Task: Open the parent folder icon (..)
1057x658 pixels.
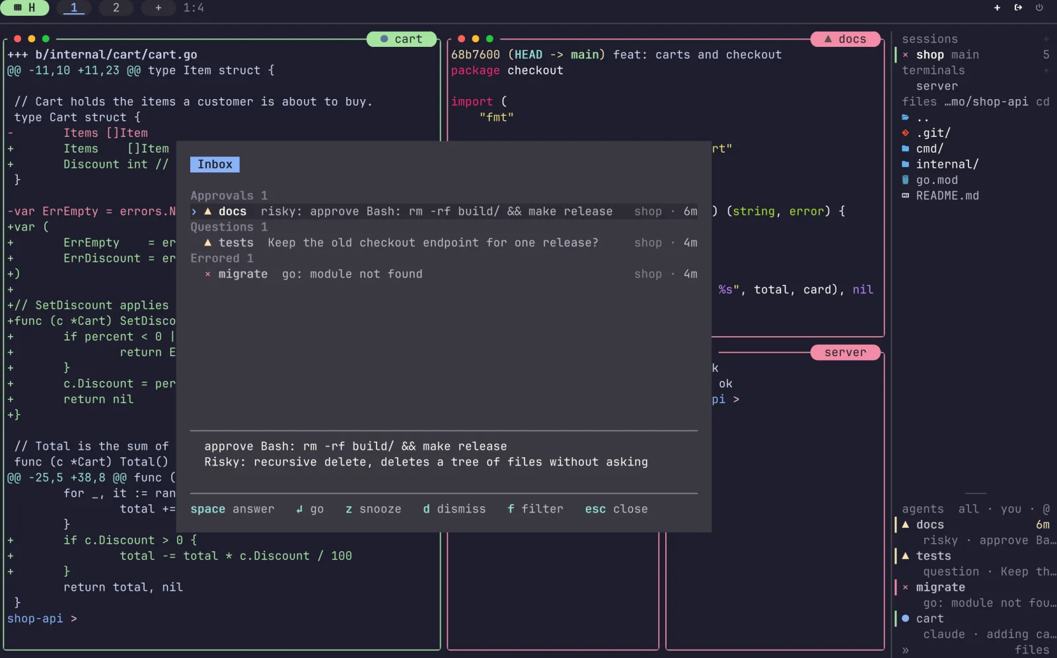Action: [x=906, y=118]
